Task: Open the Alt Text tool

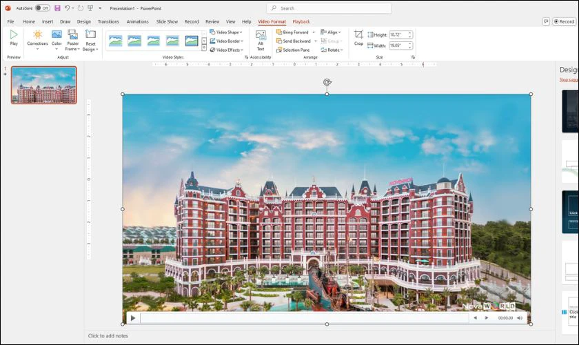Action: 261,40
